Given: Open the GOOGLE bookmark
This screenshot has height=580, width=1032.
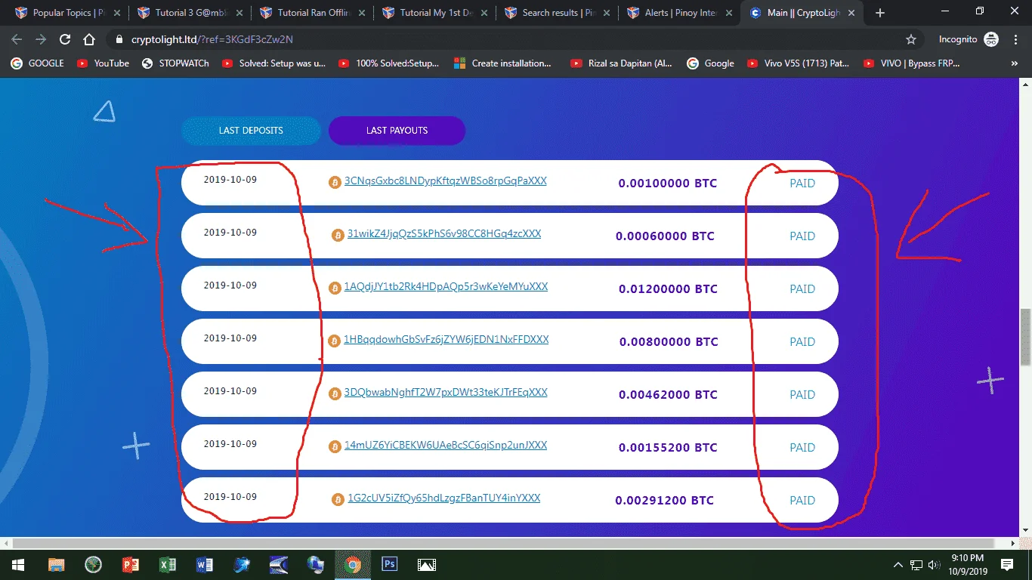Looking at the screenshot, I should pos(38,63).
